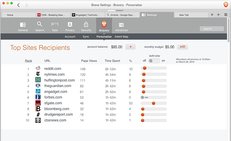Click the edit monthly budget button
Viewport: 231px width, 141px height.
coord(182,47)
